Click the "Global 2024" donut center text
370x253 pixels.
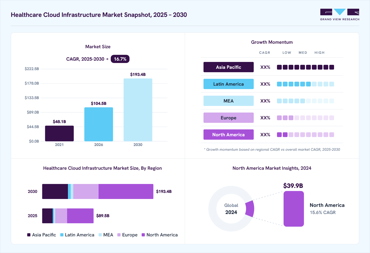coord(231,209)
